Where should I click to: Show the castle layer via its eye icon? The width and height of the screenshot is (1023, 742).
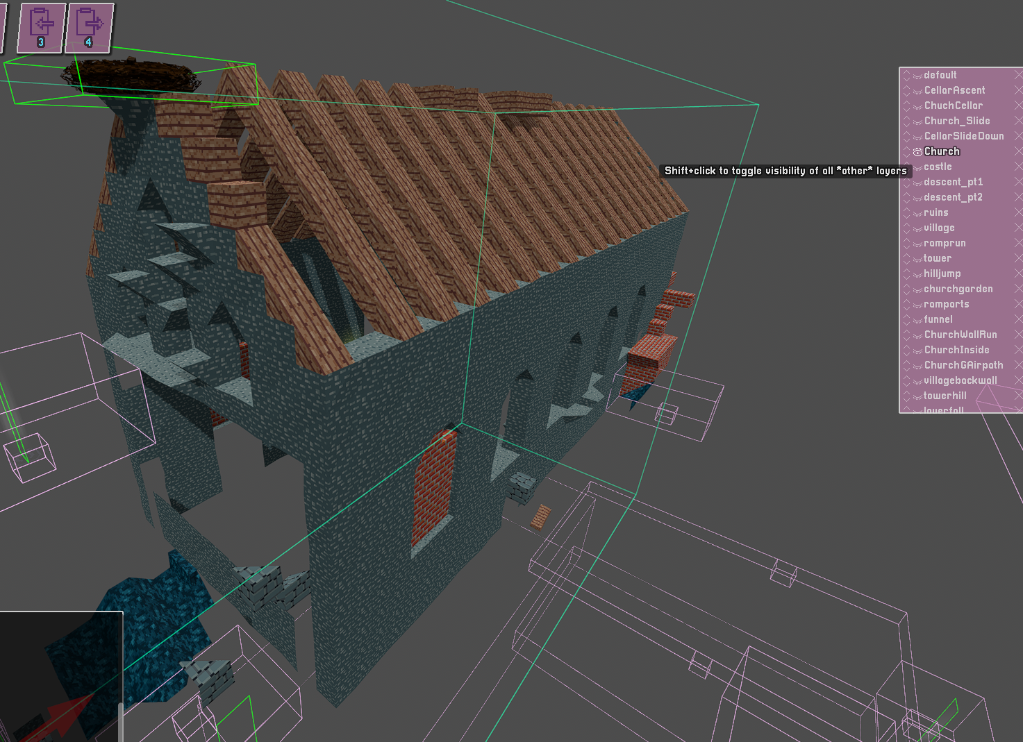point(917,167)
